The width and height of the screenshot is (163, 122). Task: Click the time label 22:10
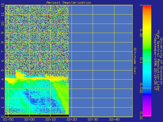click(x=50, y=119)
